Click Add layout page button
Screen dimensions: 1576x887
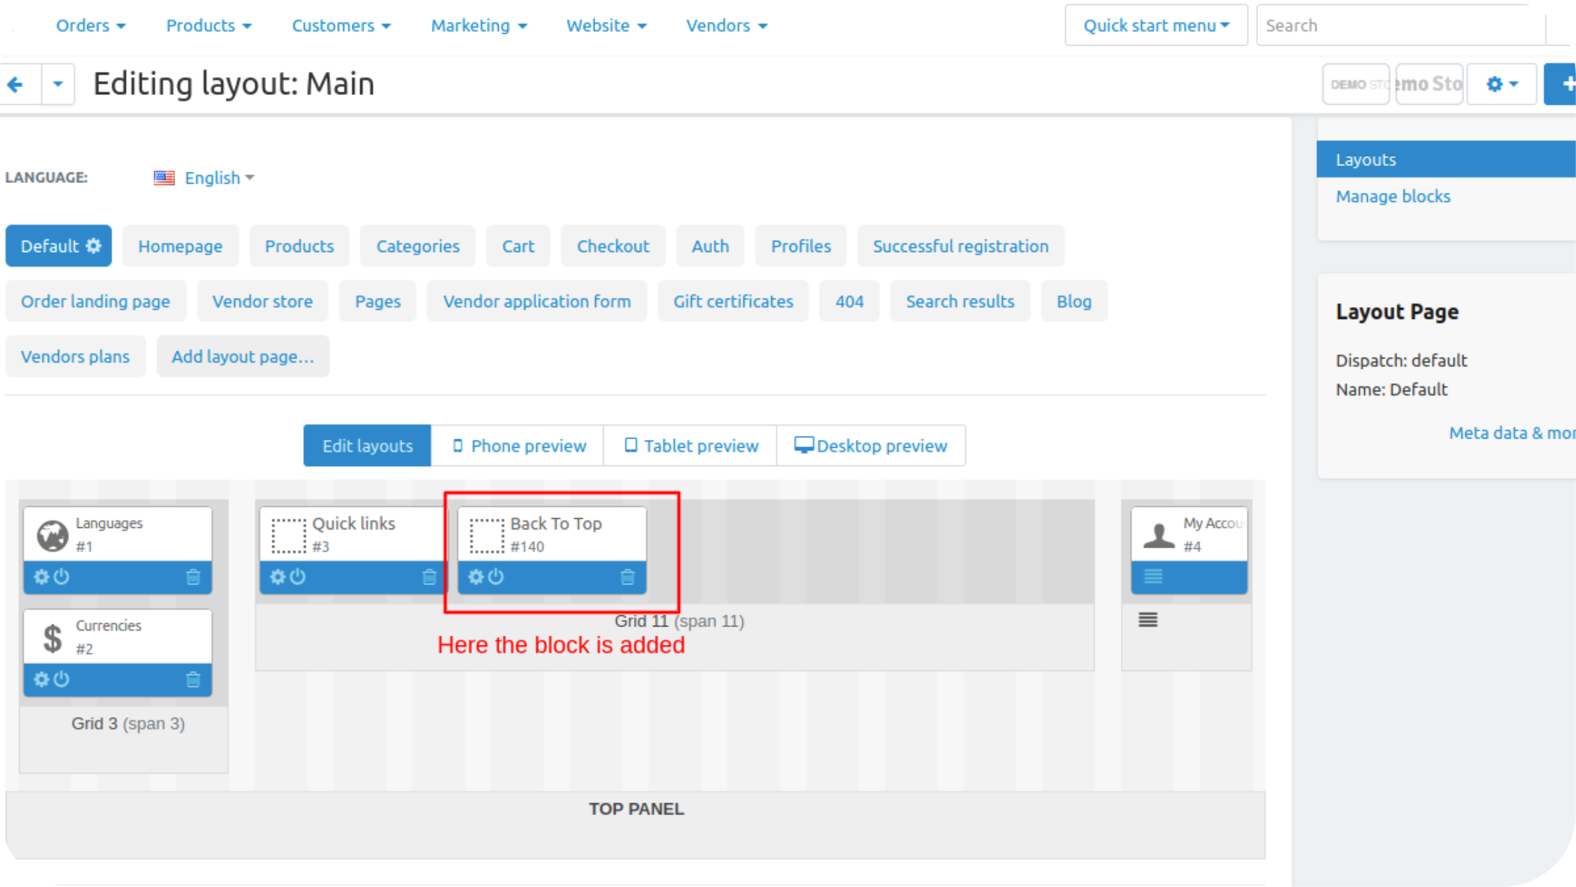pos(243,357)
